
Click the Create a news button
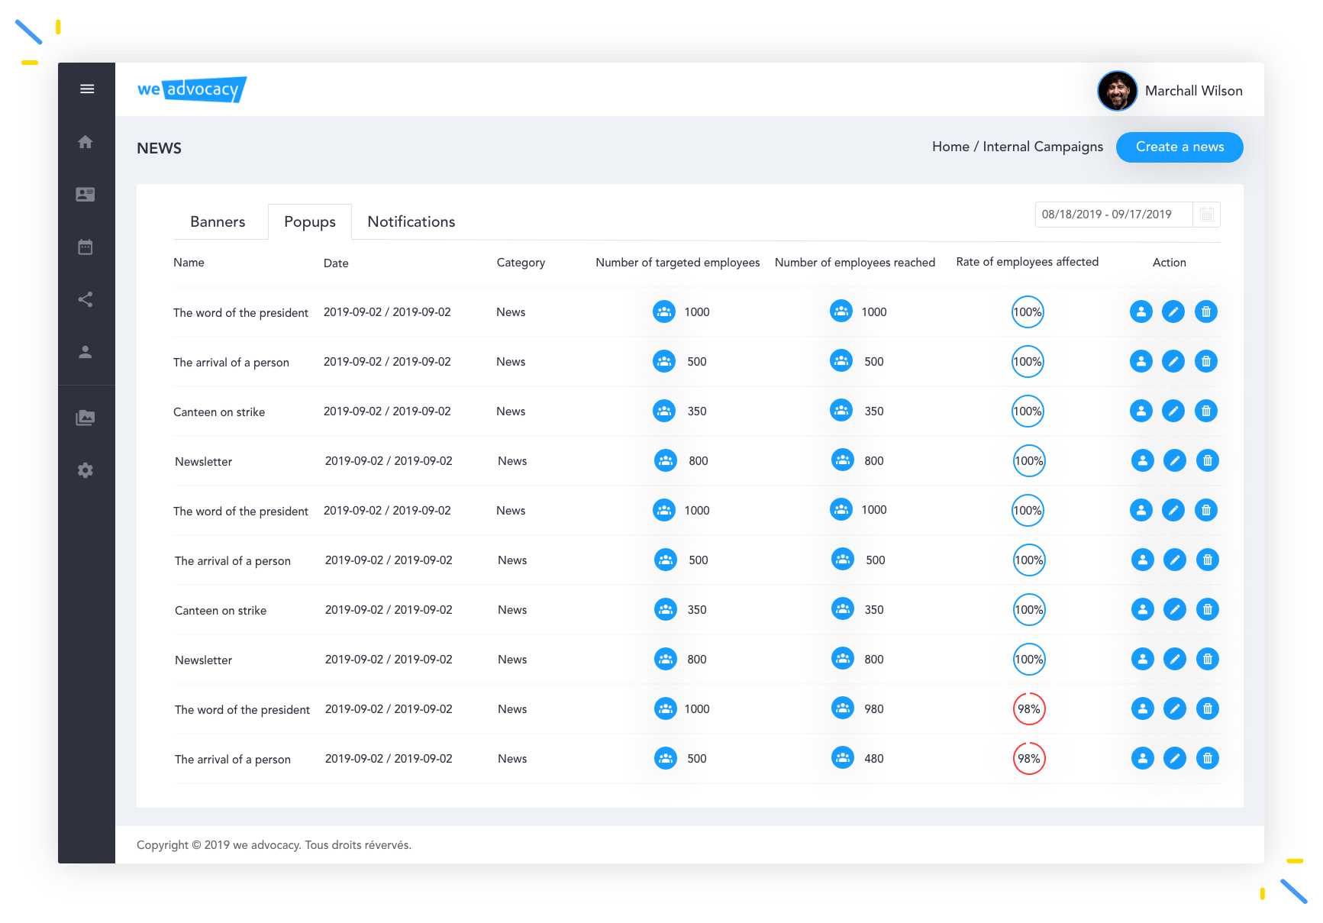(1179, 147)
